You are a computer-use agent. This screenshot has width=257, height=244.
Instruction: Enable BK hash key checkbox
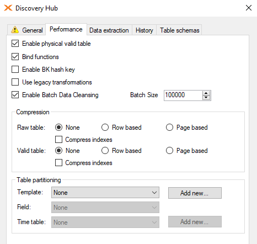15,70
